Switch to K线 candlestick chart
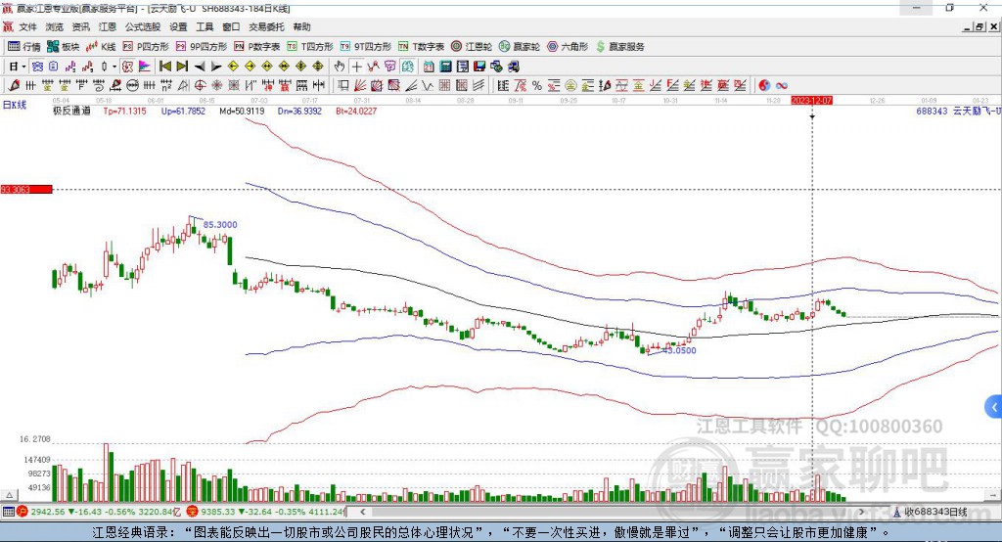Viewport: 1002px width, 542px height. pyautogui.click(x=101, y=47)
